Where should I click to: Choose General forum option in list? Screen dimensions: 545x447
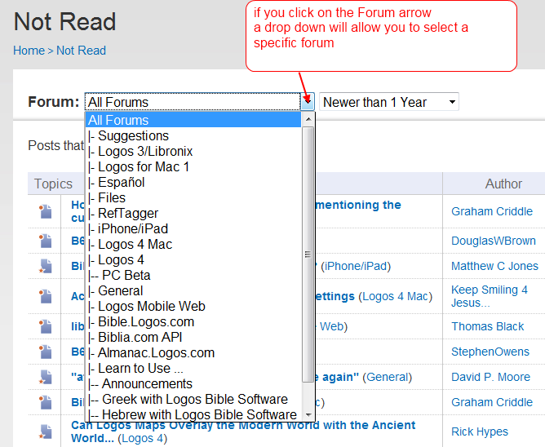point(193,290)
